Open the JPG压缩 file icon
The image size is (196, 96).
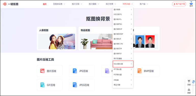(75, 71)
